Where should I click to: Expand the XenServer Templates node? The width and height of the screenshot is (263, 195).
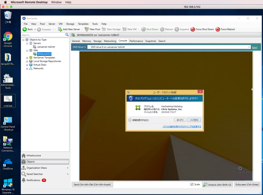[x=27, y=58]
